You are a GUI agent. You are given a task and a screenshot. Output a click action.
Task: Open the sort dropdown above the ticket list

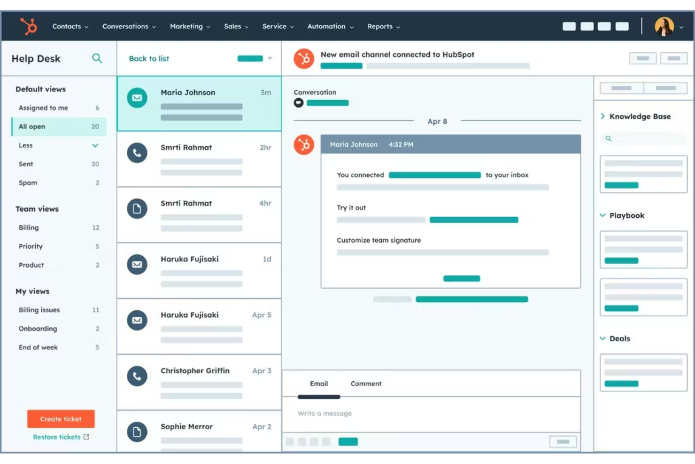[270, 58]
